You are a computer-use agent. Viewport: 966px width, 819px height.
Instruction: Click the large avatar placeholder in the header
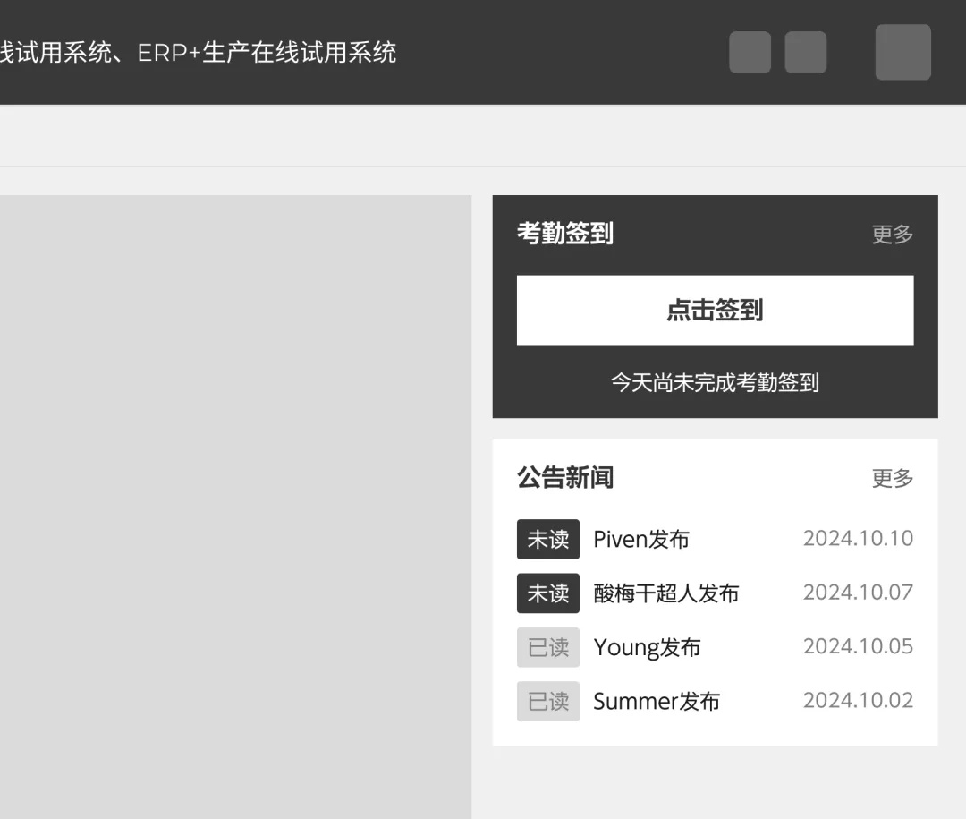click(903, 53)
